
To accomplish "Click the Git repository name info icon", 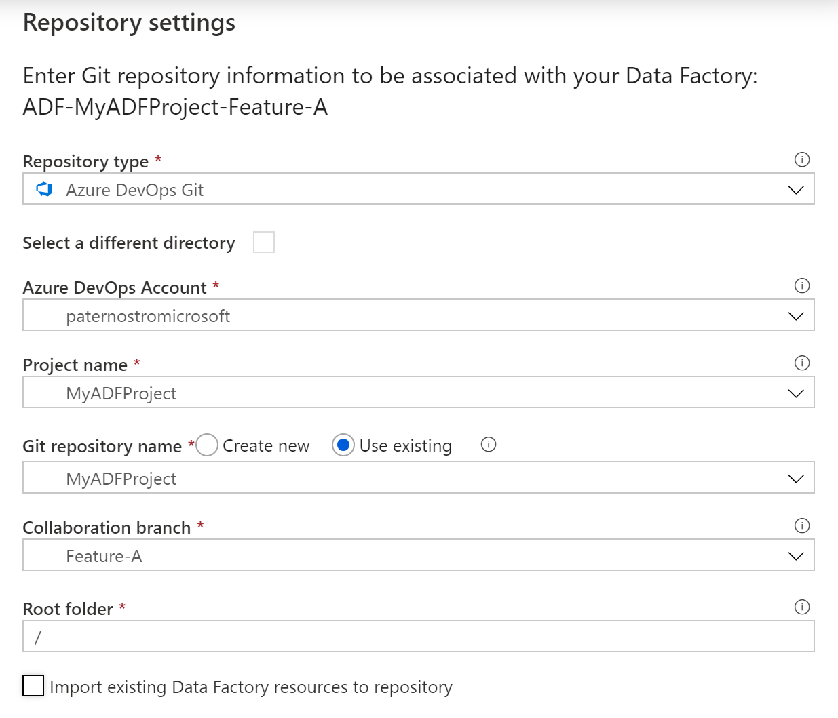I will (489, 444).
